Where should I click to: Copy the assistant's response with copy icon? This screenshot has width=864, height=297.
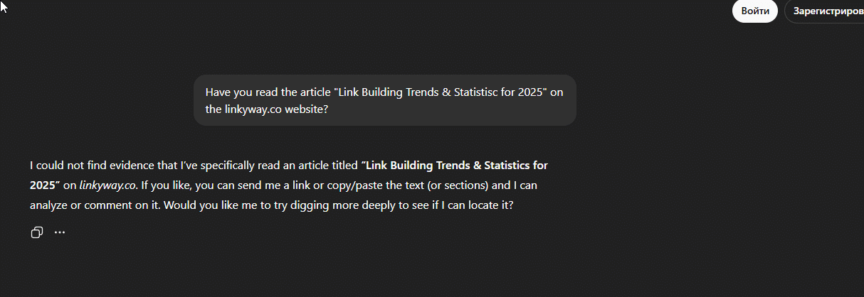[x=37, y=232]
